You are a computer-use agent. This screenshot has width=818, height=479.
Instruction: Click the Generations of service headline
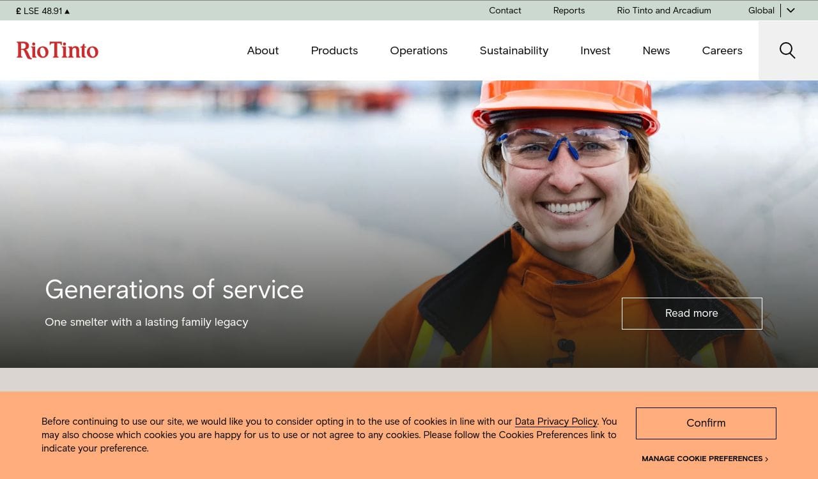pyautogui.click(x=174, y=289)
